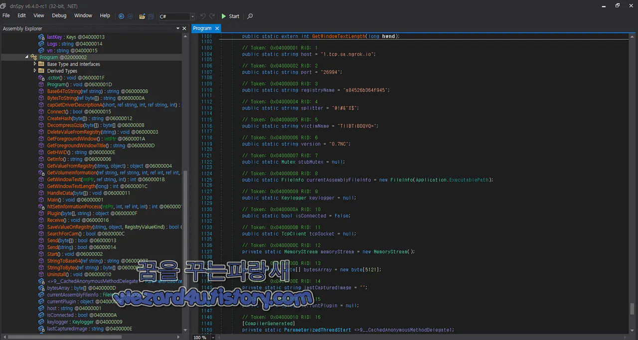
Task: Click the GetHWID() method icon
Action: (x=42, y=152)
